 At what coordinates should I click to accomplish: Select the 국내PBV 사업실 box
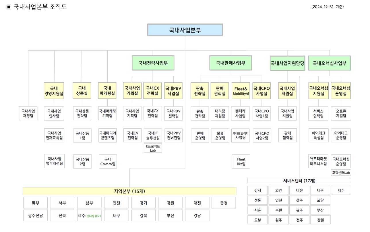point(173,91)
